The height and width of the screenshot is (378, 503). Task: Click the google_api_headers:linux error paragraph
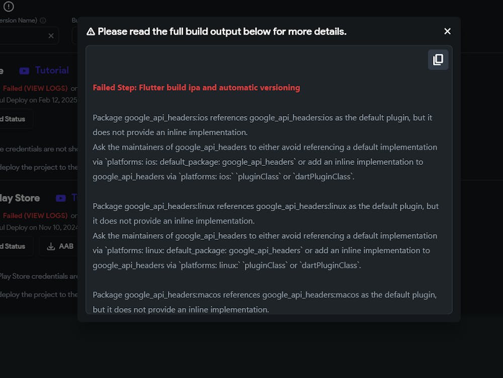(266, 236)
